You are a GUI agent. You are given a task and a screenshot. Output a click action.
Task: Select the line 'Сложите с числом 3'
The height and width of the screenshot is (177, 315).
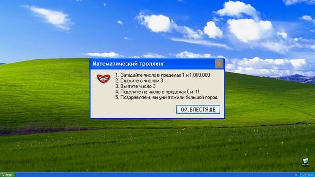[x=139, y=81]
